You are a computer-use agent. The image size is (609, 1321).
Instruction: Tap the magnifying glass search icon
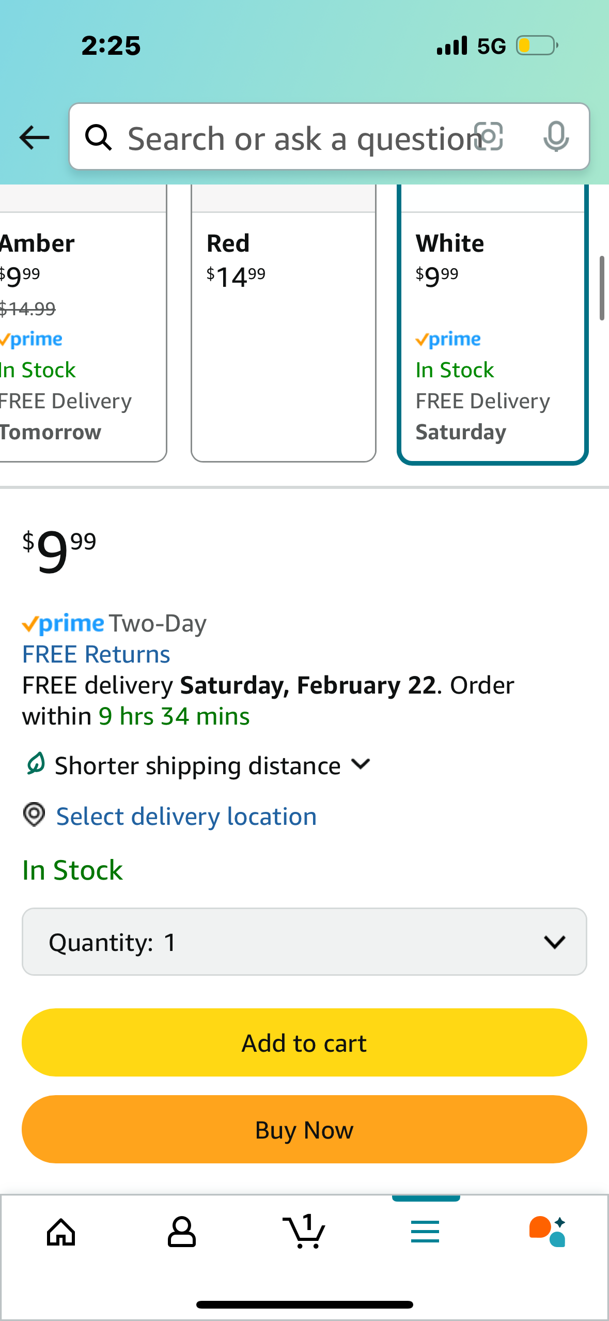[x=98, y=137]
